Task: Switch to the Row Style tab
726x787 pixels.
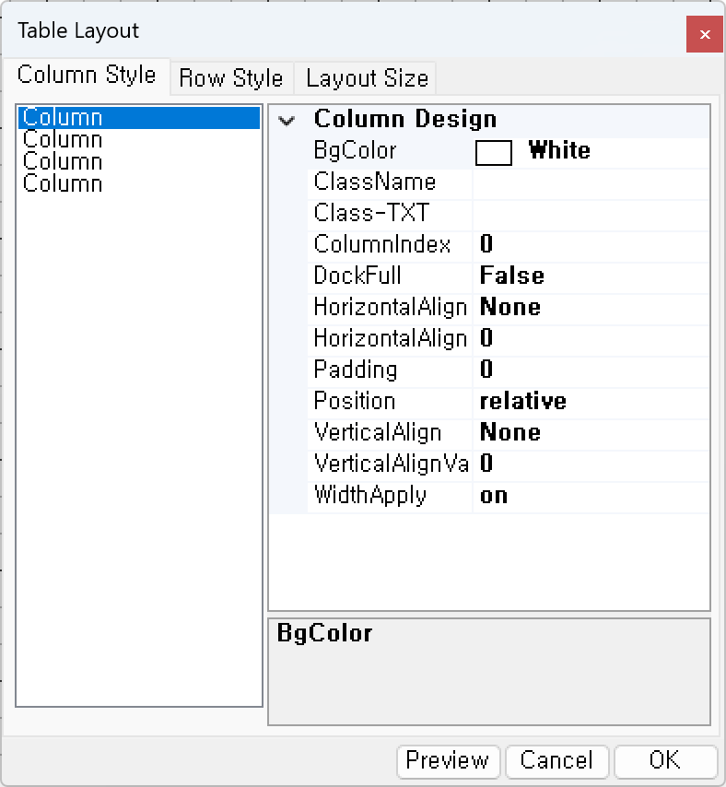Action: [x=231, y=78]
